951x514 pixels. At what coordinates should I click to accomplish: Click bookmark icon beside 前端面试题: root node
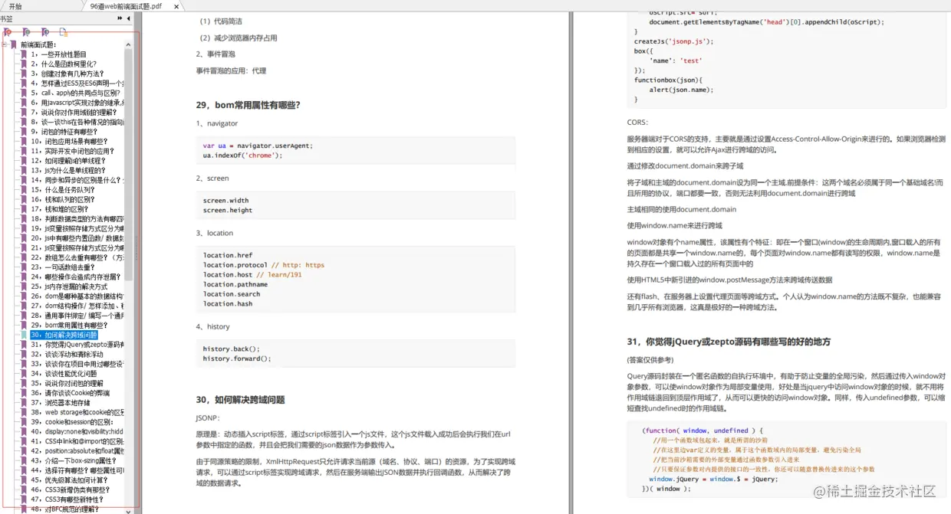pyautogui.click(x=14, y=45)
